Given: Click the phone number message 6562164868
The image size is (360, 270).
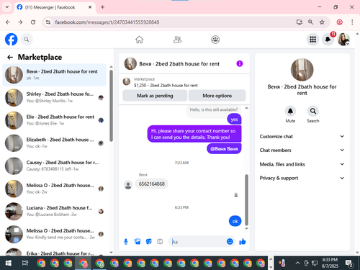Looking at the screenshot, I should [x=152, y=184].
